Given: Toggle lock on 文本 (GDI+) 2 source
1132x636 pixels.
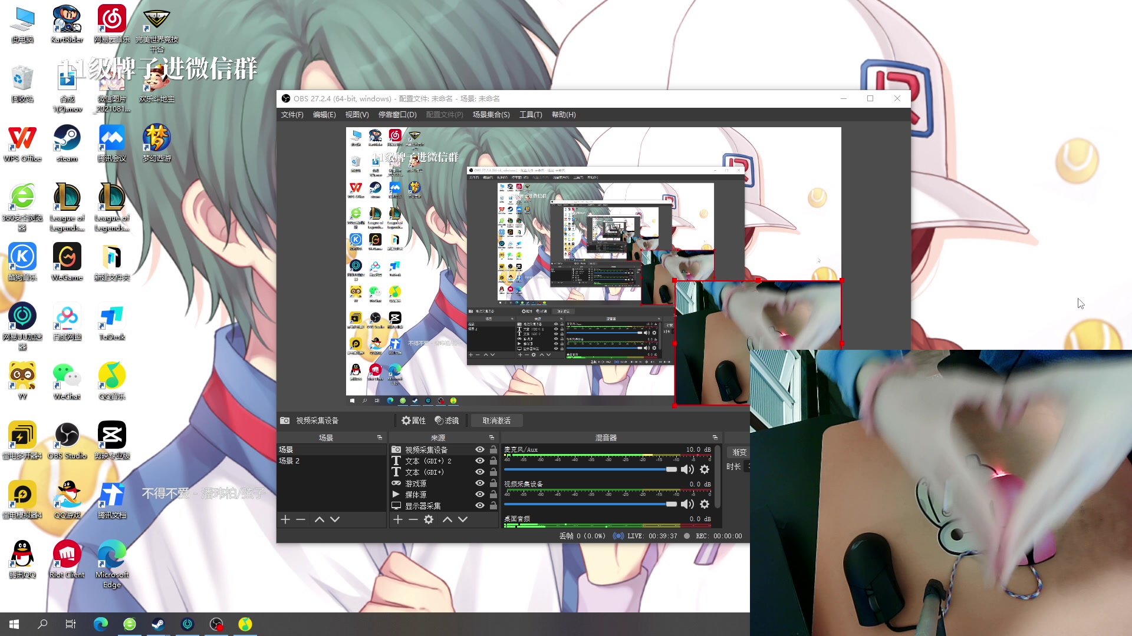Looking at the screenshot, I should click(x=493, y=461).
